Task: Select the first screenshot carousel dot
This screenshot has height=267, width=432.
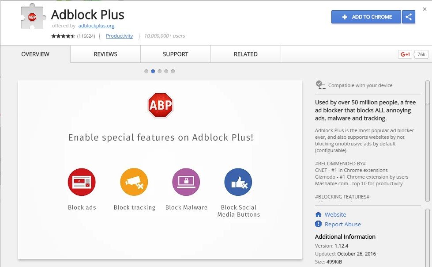Action: point(147,71)
